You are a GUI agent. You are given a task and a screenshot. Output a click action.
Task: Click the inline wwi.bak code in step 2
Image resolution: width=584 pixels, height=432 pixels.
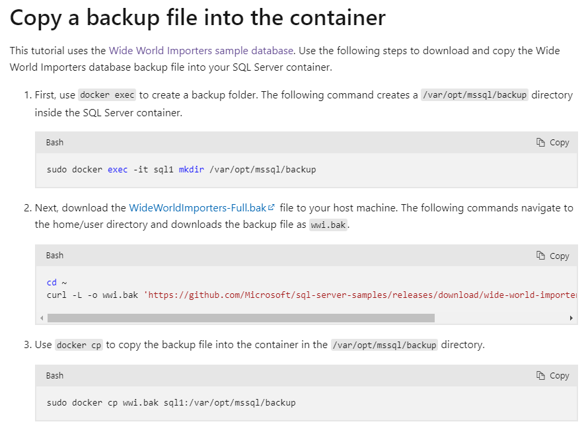click(x=328, y=225)
